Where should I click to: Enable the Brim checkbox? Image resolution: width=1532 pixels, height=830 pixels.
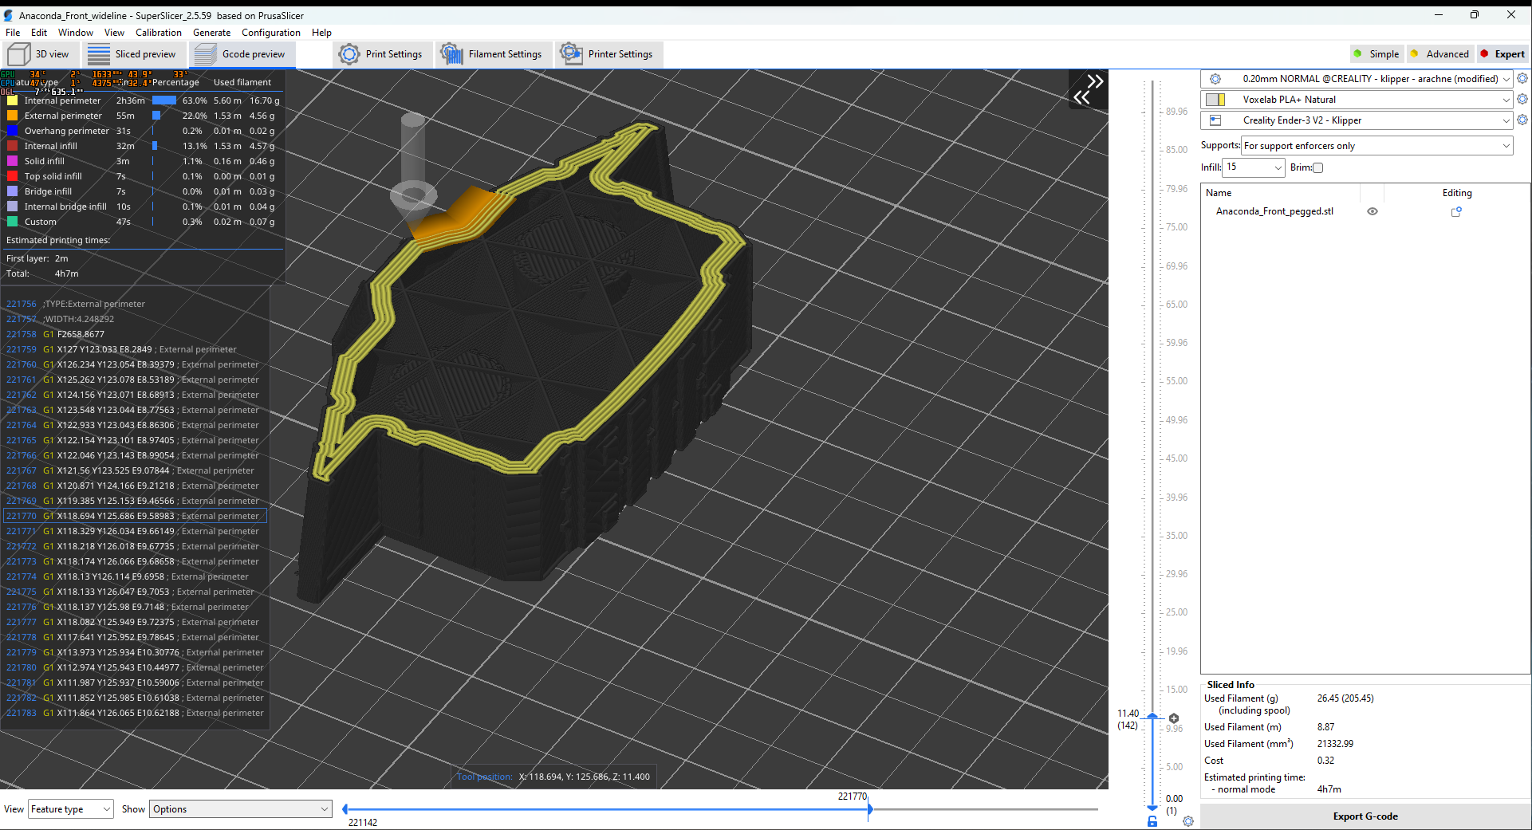1317,167
